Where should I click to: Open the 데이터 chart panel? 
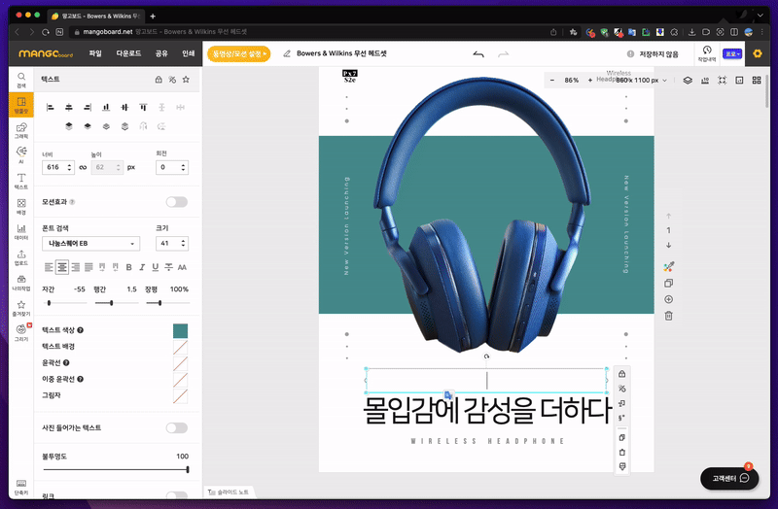click(21, 231)
